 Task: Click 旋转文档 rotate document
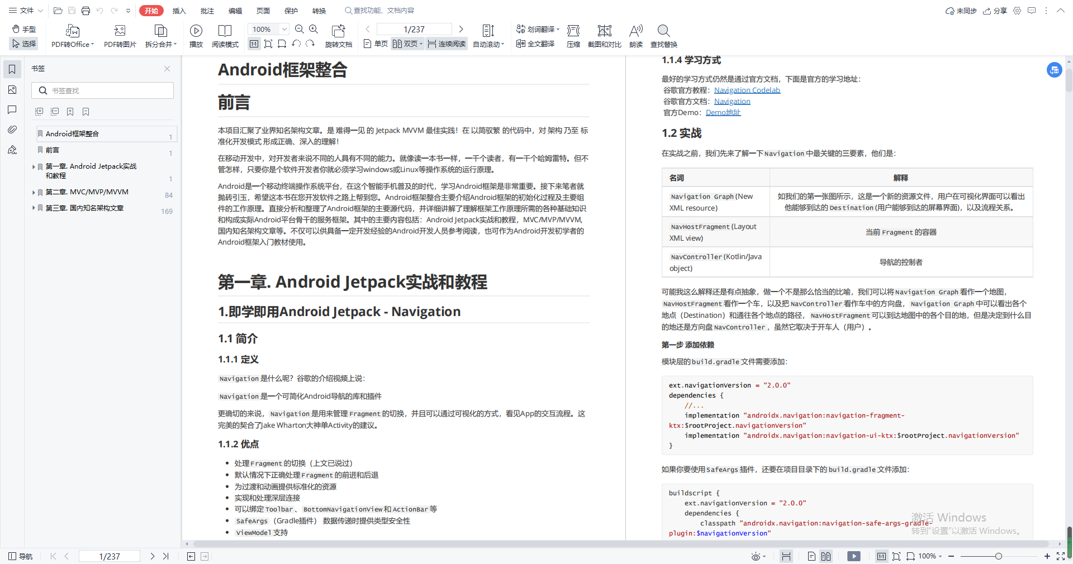click(x=339, y=36)
